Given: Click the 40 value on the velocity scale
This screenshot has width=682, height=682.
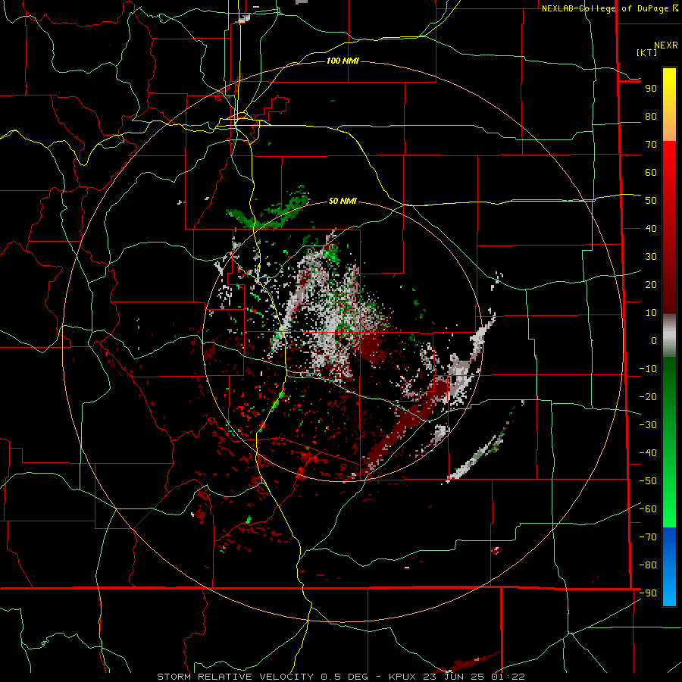Looking at the screenshot, I should [651, 229].
